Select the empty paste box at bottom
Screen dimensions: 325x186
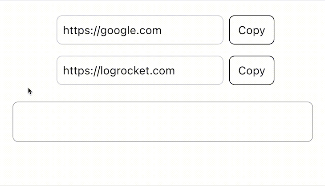[162, 122]
